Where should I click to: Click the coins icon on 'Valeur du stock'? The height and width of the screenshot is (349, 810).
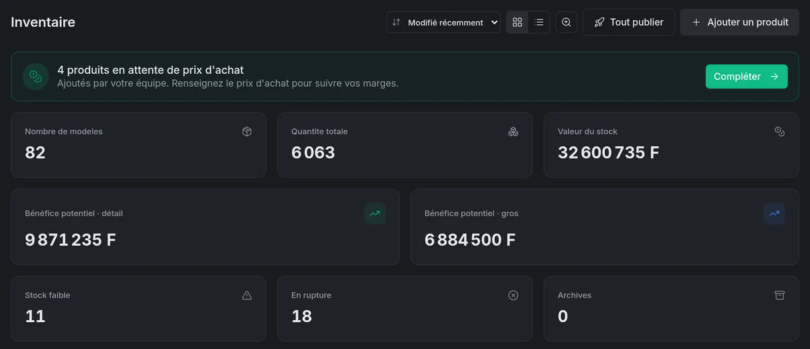pos(780,132)
